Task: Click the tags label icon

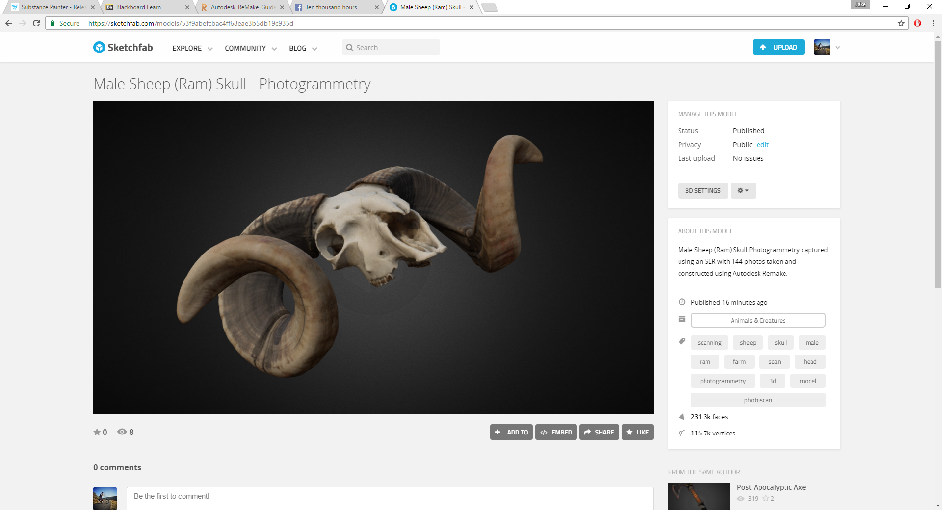Action: point(682,341)
